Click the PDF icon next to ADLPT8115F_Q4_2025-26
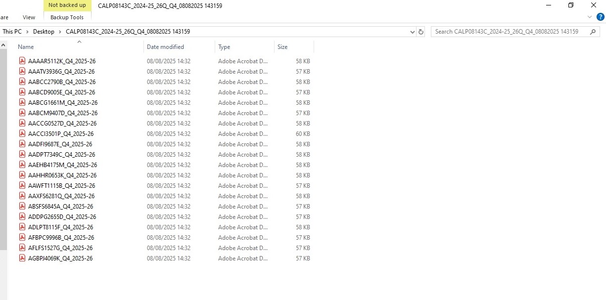 click(x=22, y=227)
